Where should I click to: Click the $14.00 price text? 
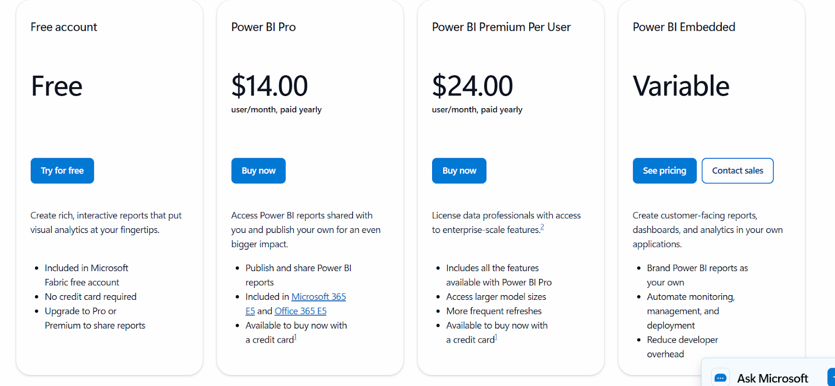point(269,86)
